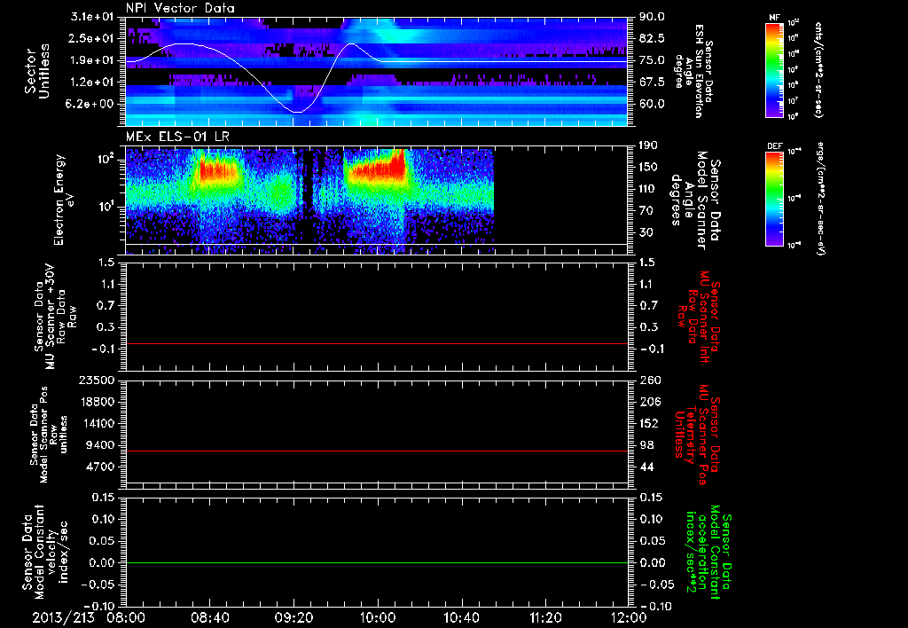The image size is (908, 628).
Task: Click the 1.2e+01 sector tick label
Action: 92,82
